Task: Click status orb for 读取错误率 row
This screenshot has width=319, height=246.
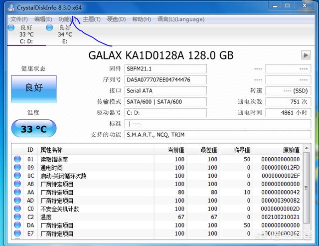Action: pyautogui.click(x=18, y=159)
